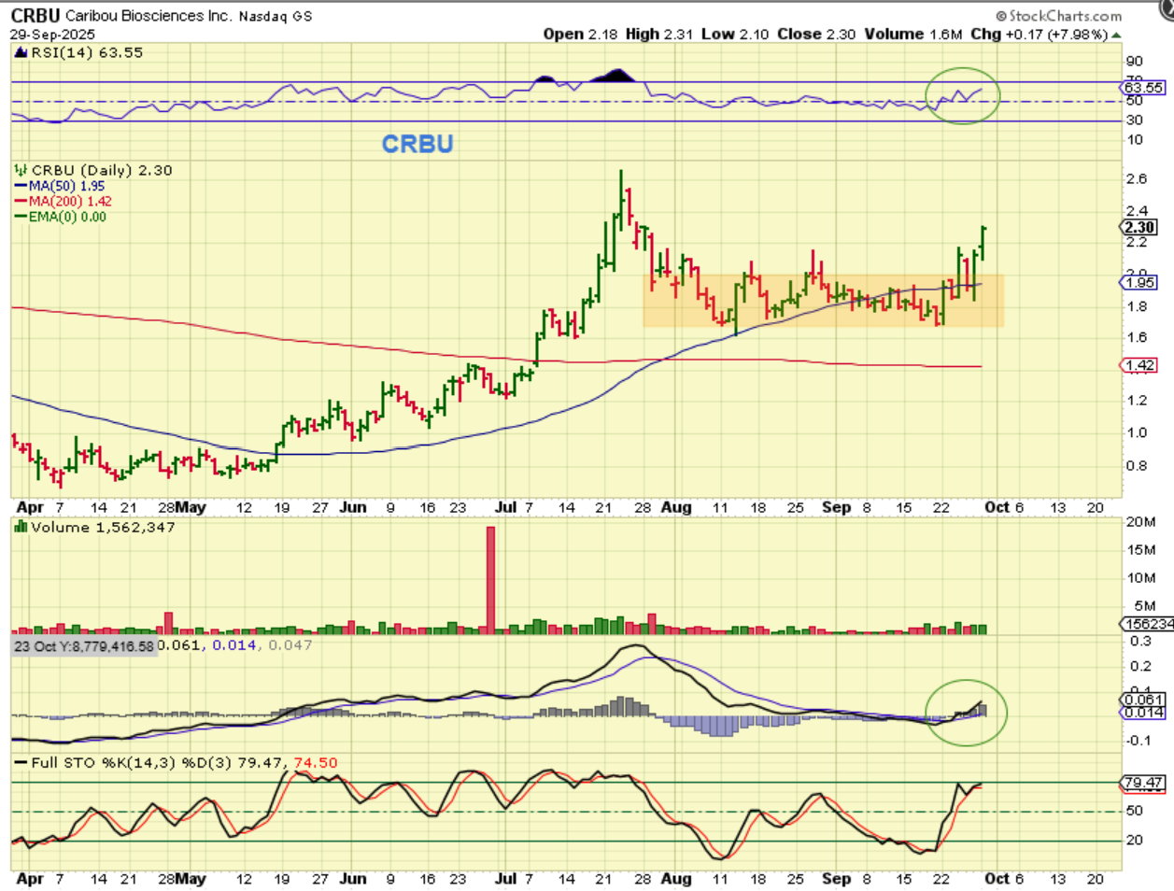Click the Volume 1.6M header value

coord(913,34)
